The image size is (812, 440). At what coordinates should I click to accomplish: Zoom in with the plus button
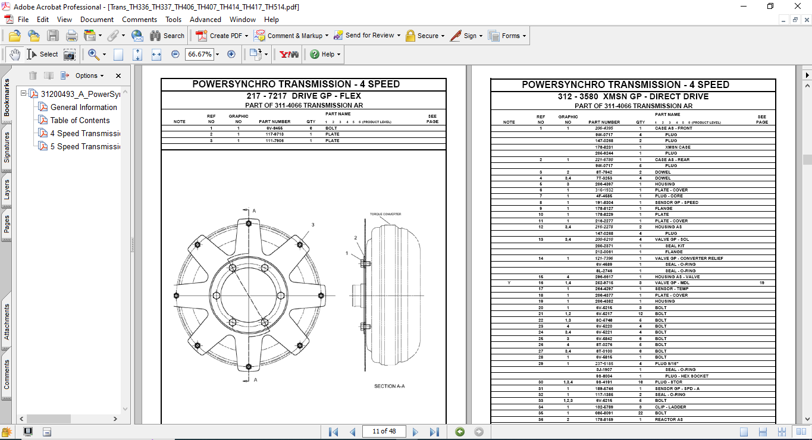click(x=231, y=54)
